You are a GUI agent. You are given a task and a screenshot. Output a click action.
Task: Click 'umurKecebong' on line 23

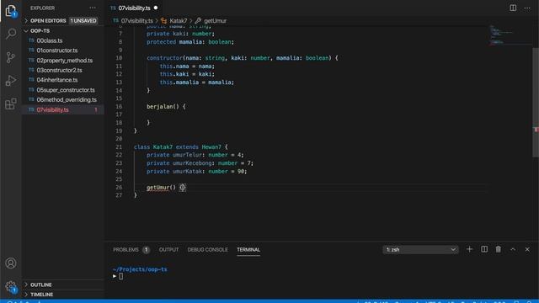(192, 163)
